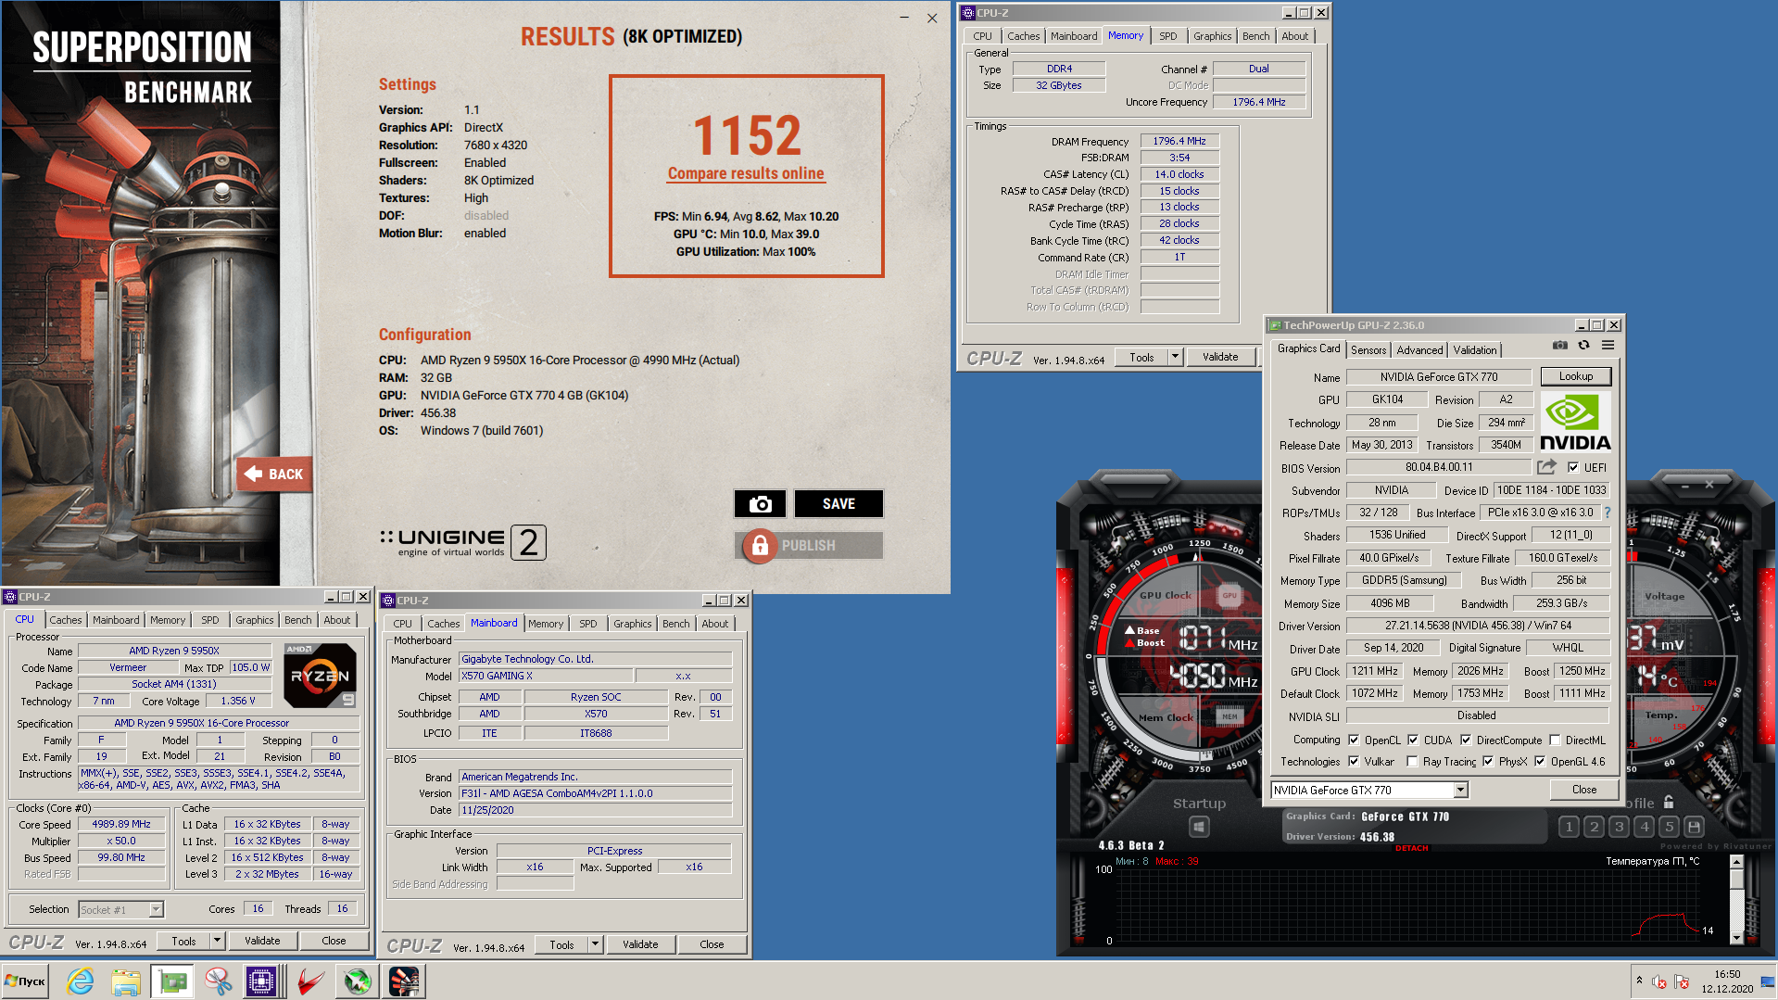This screenshot has width=1778, height=1000.
Task: Switch to Caches tab in Memory CPU-Z window
Action: point(1023,36)
